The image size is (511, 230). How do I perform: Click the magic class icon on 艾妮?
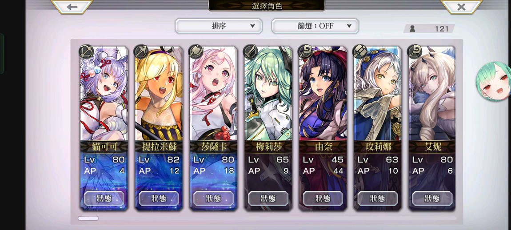tap(415, 52)
